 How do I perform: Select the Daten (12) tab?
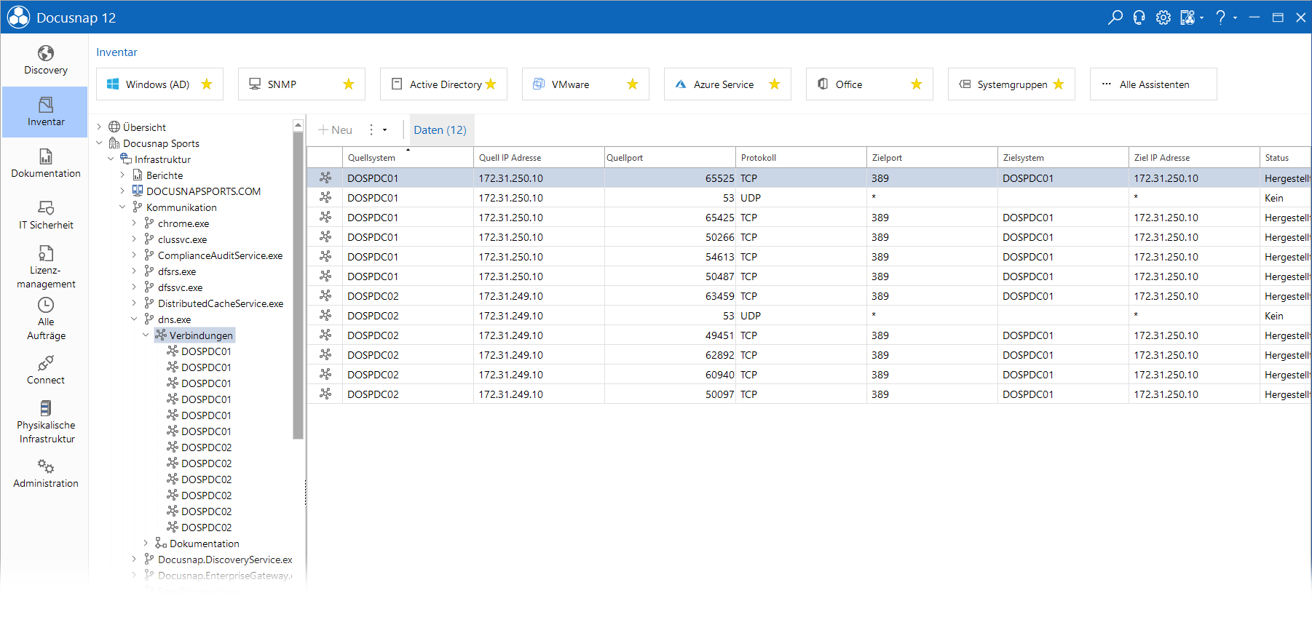pos(440,130)
